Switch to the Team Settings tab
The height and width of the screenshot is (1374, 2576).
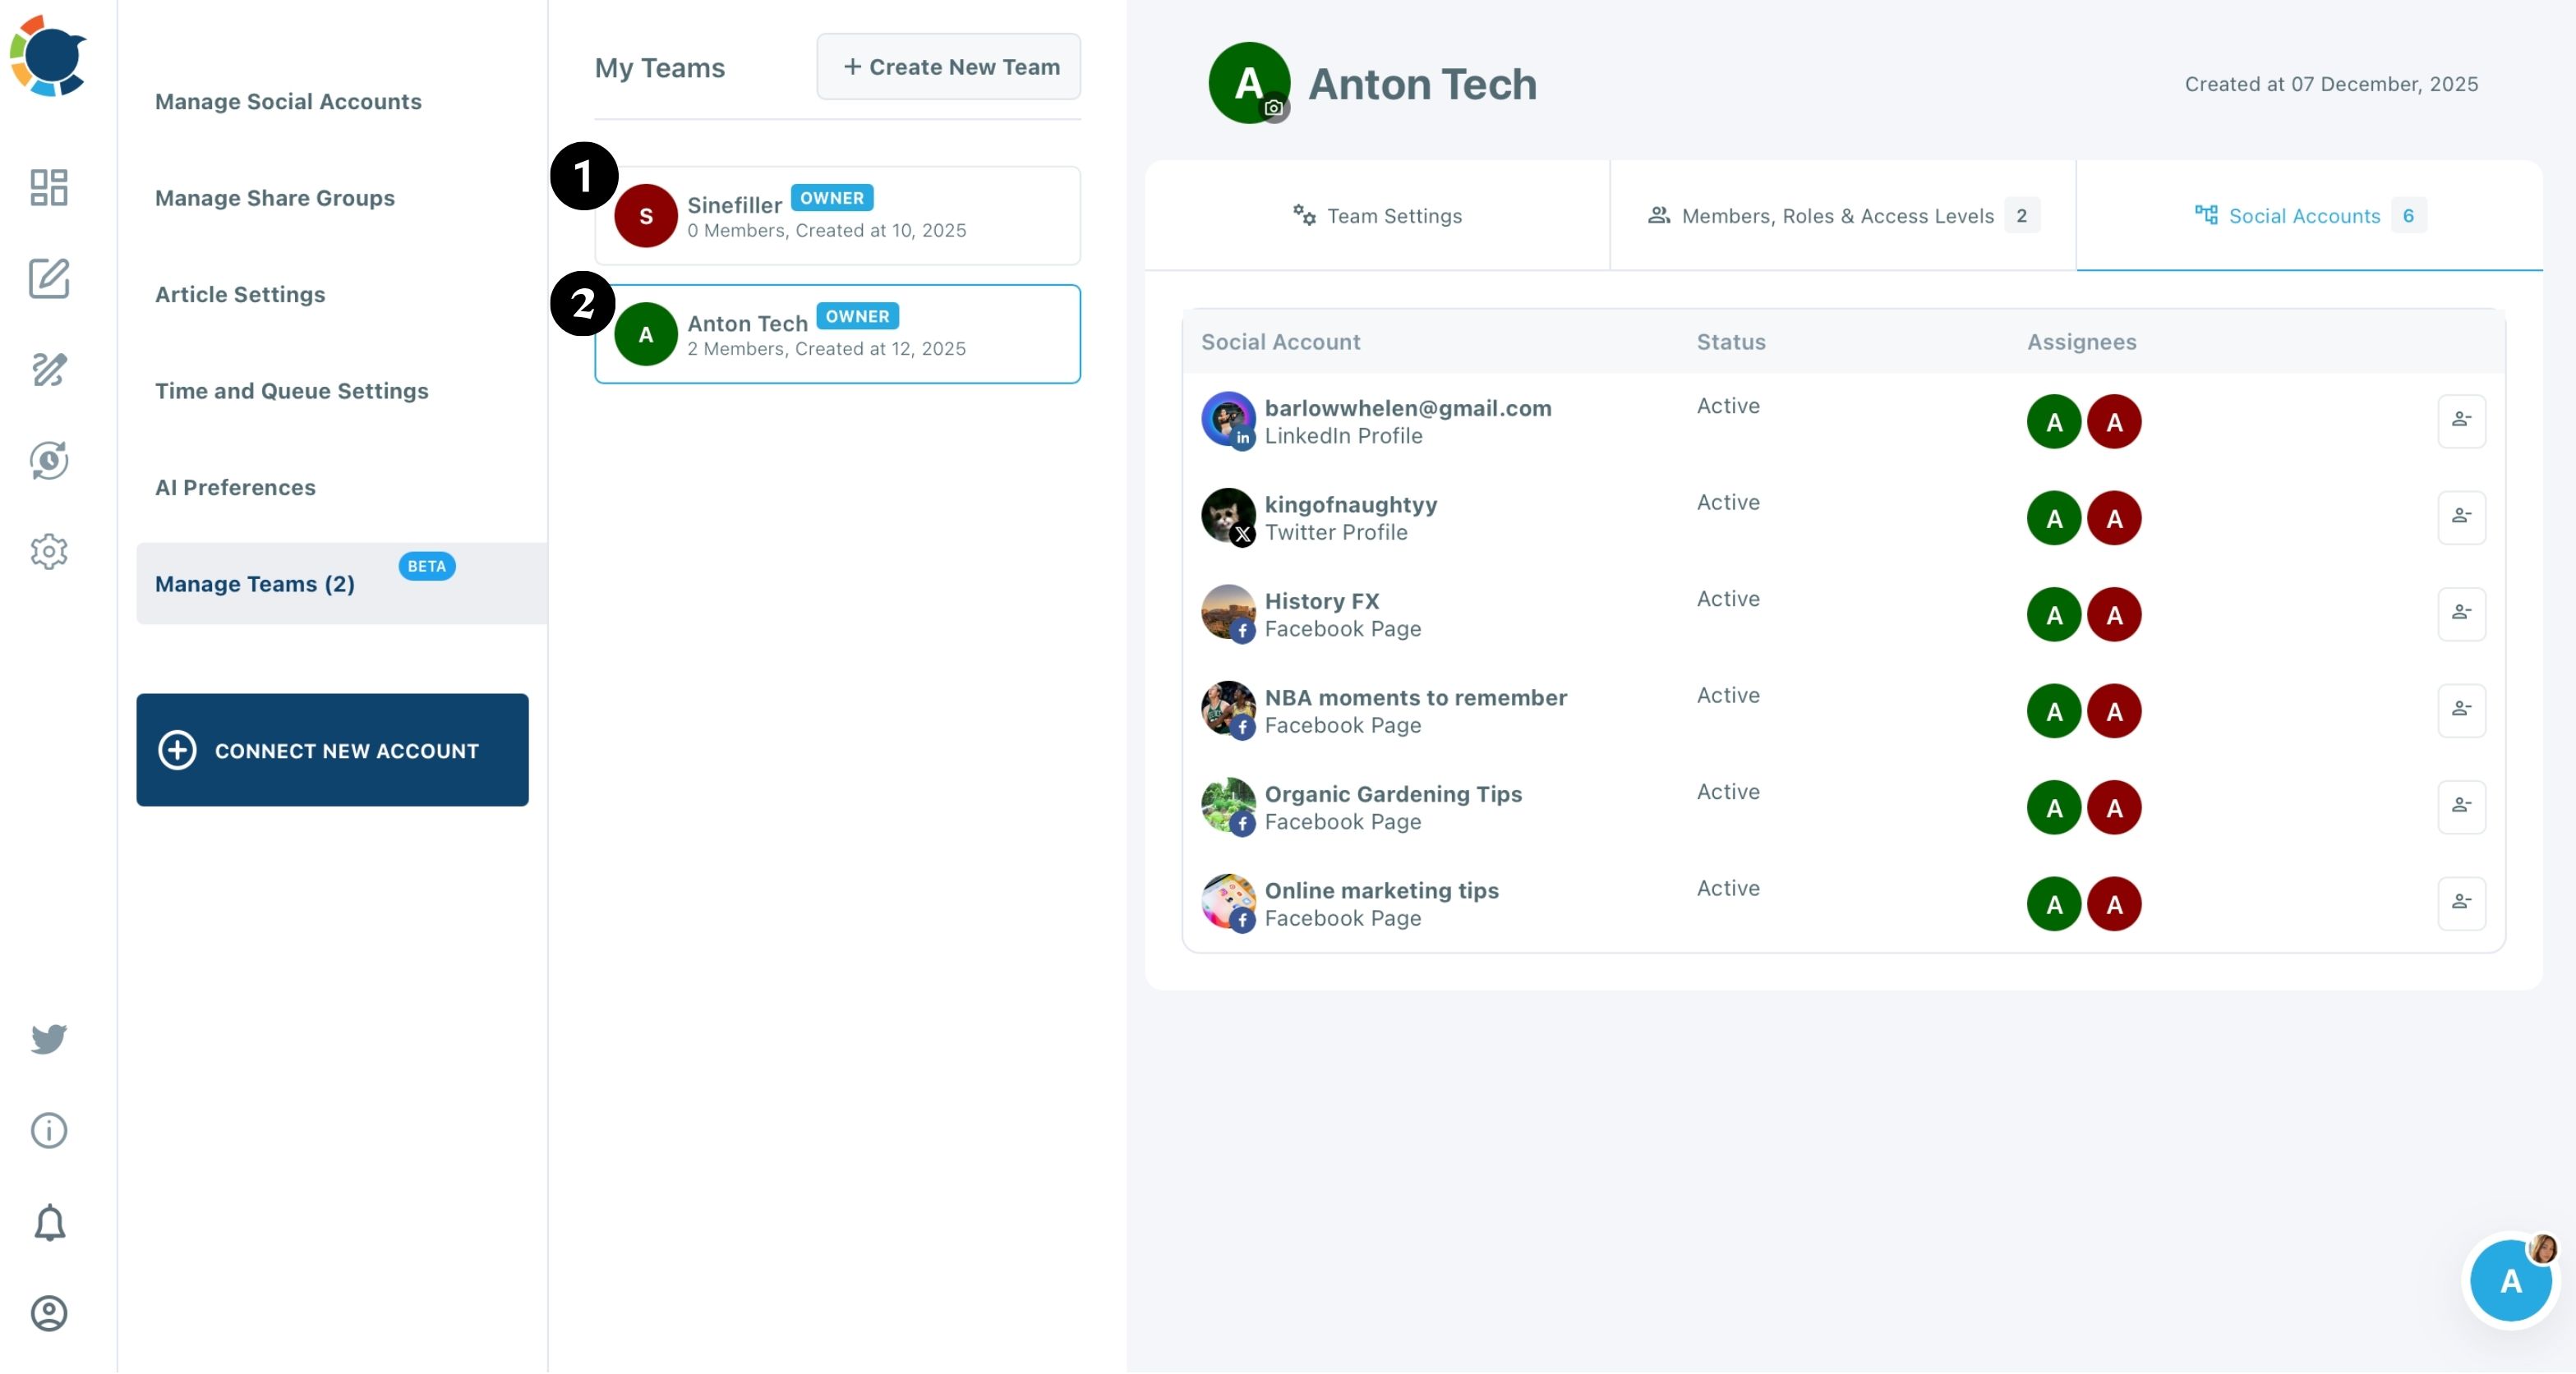pyautogui.click(x=1377, y=215)
